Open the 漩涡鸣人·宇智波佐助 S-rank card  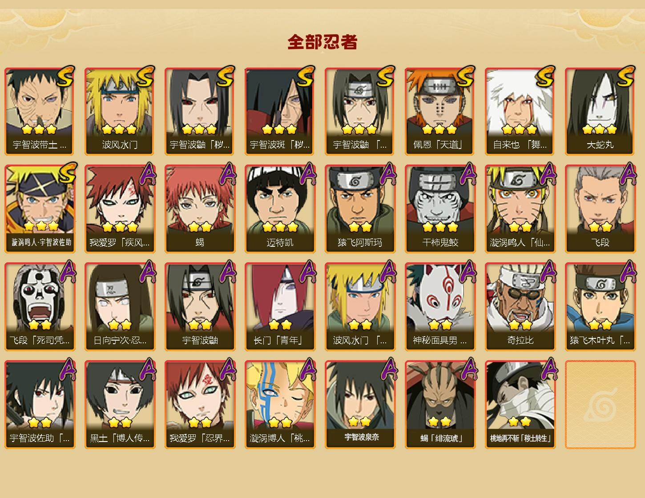(x=40, y=209)
